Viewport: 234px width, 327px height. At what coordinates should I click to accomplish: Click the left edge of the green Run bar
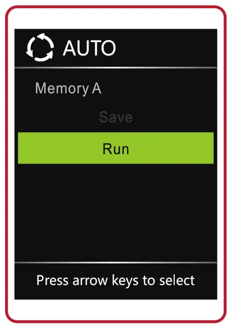(19, 148)
